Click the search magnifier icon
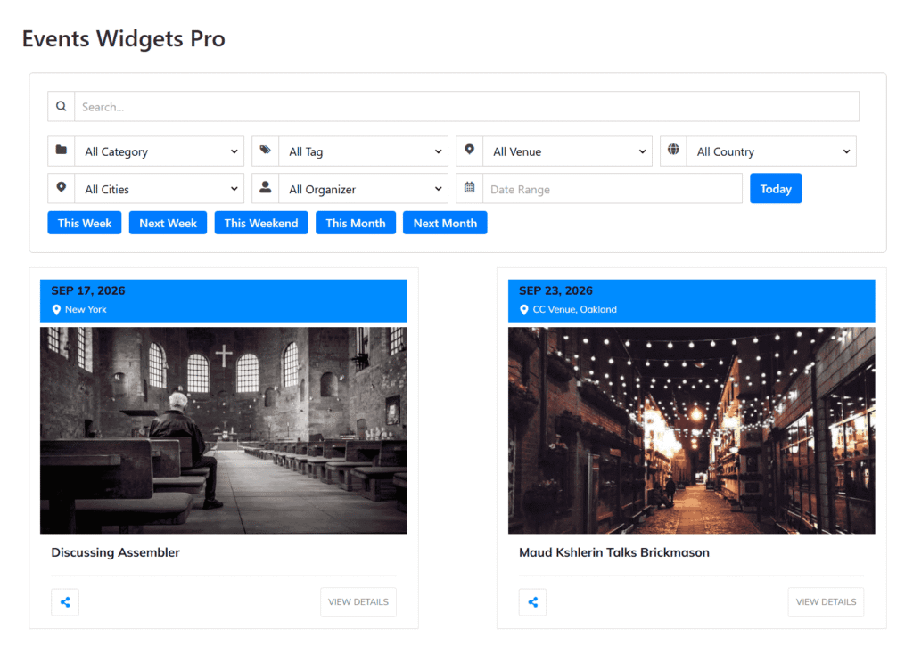 point(62,106)
